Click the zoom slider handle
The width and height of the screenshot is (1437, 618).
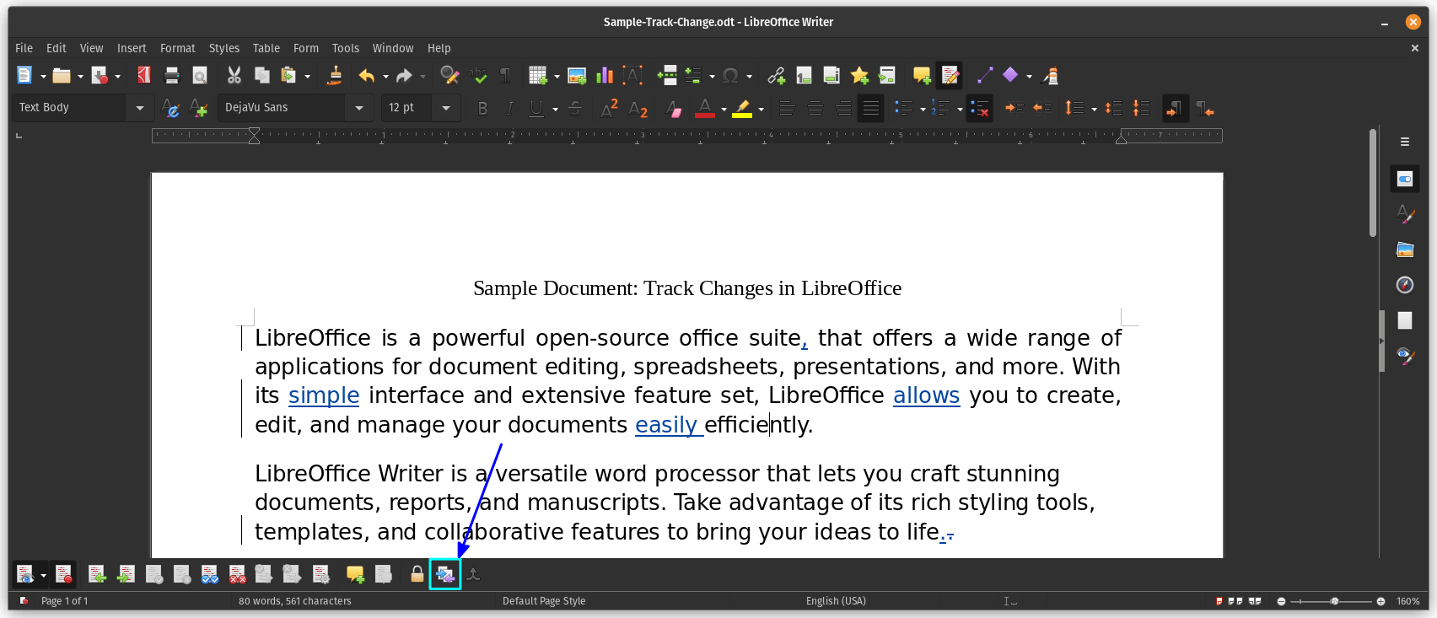1334,601
